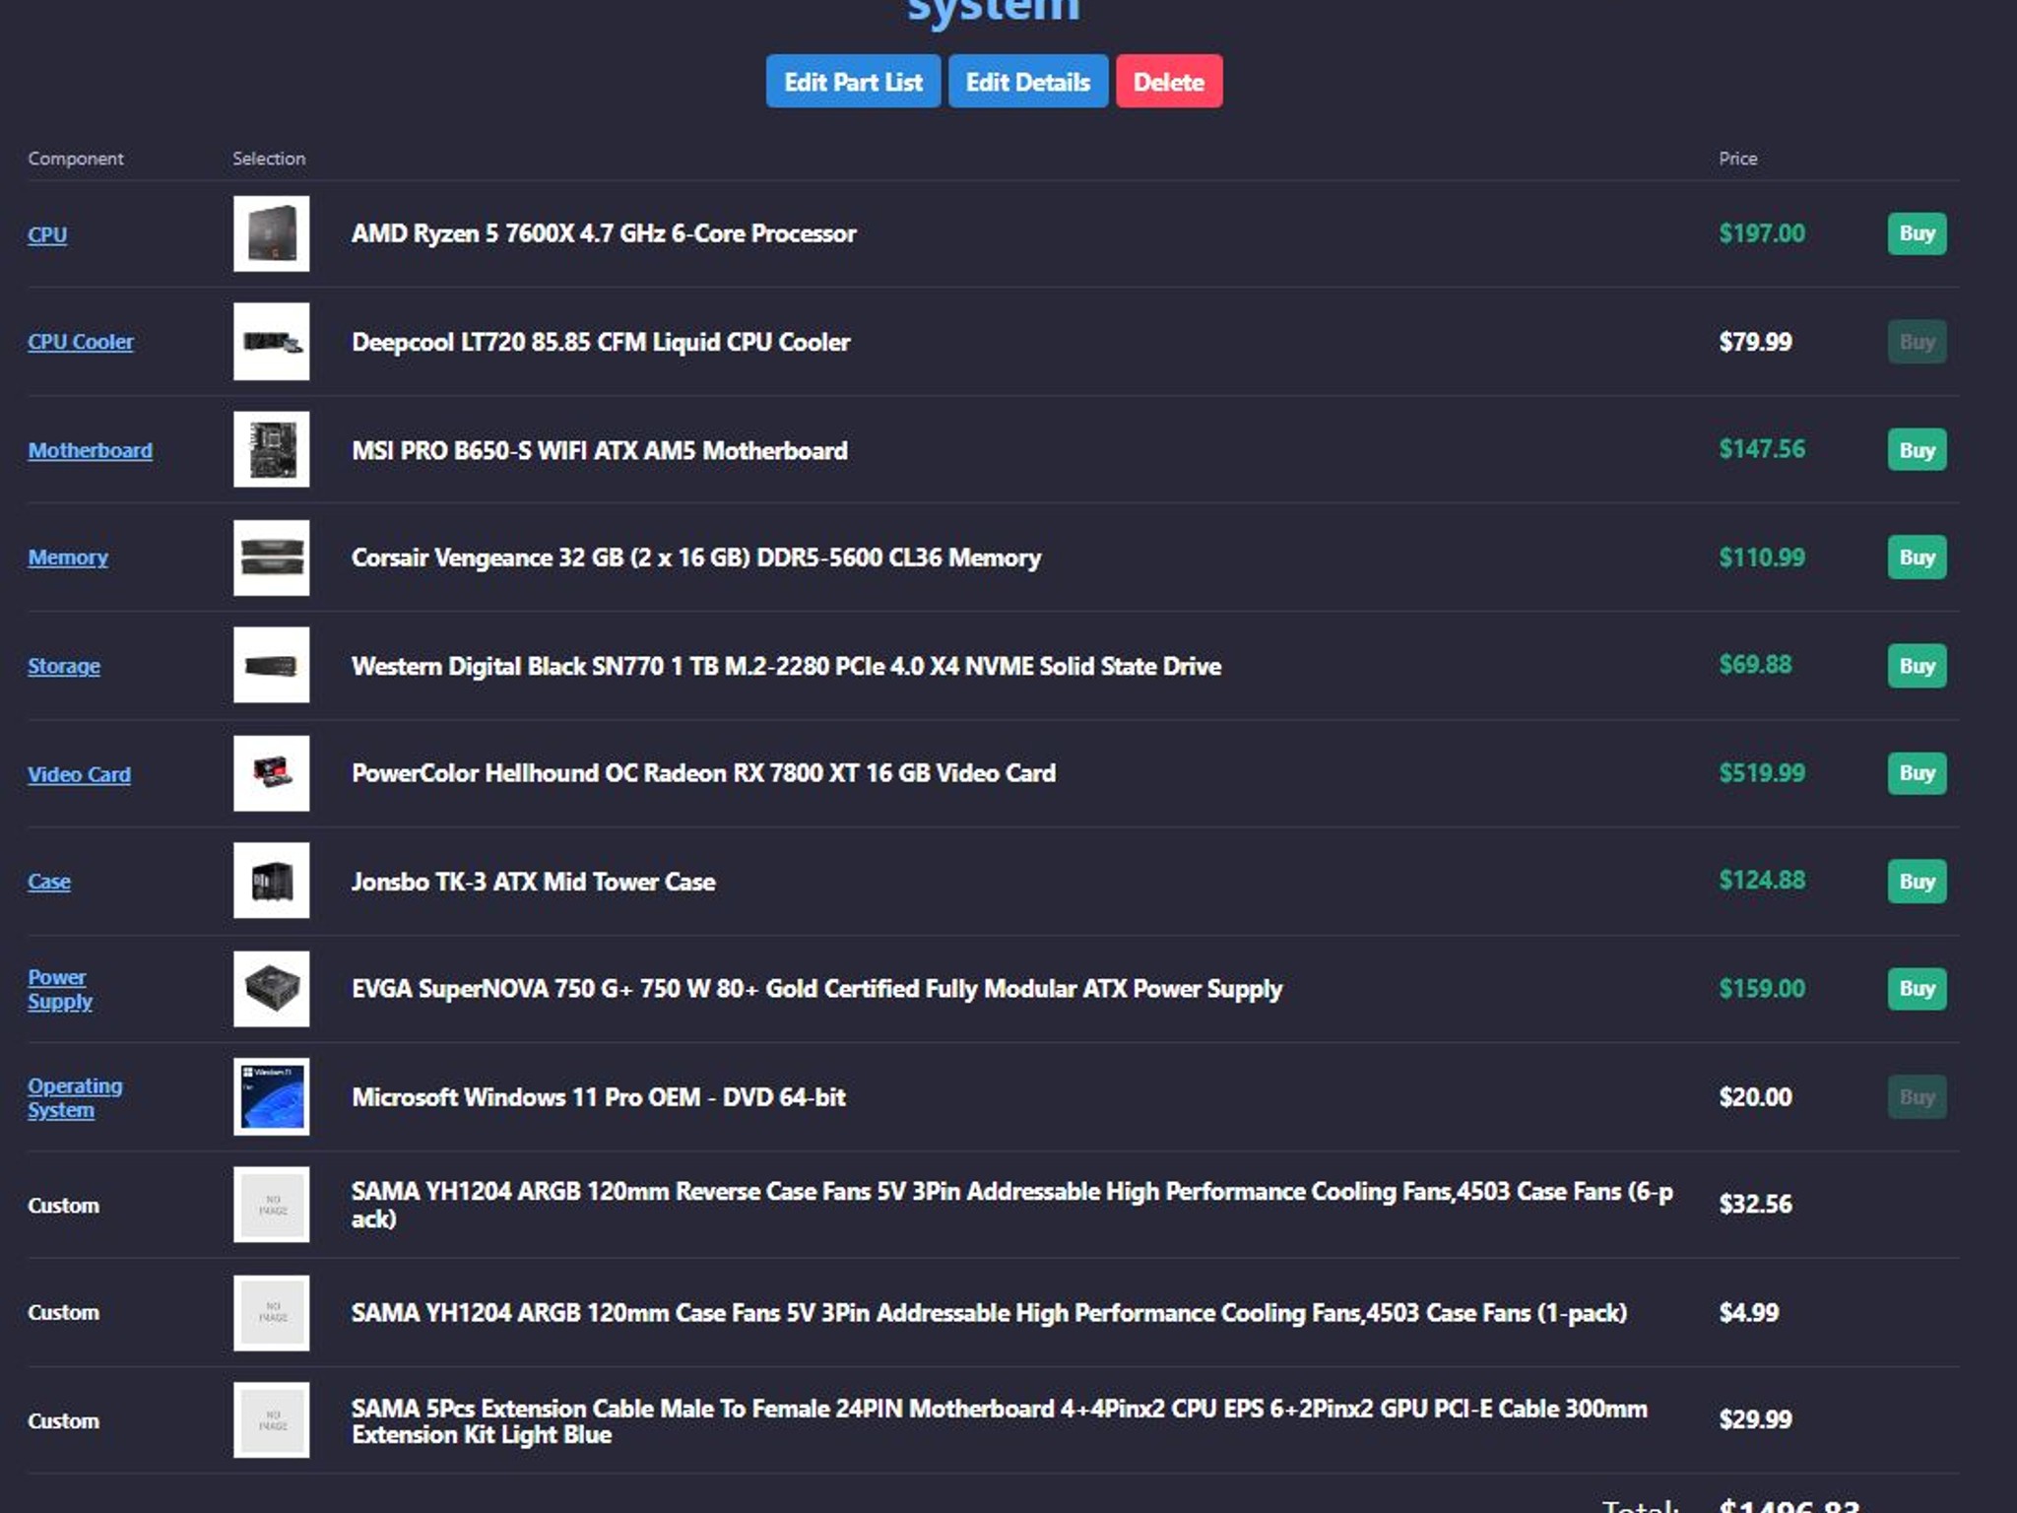
Task: Open AMD Ryzen 5 7600X product name
Action: pos(604,233)
